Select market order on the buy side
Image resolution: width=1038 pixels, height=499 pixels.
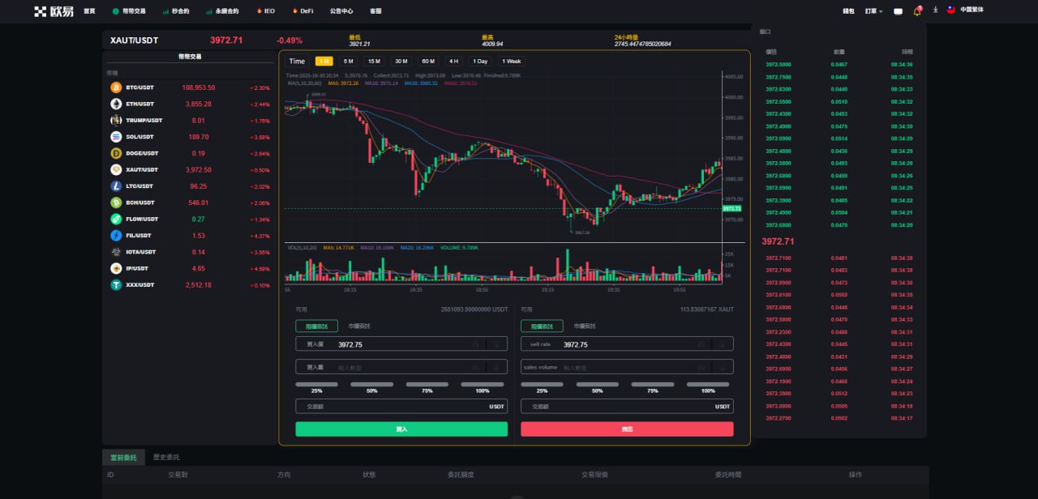click(358, 326)
